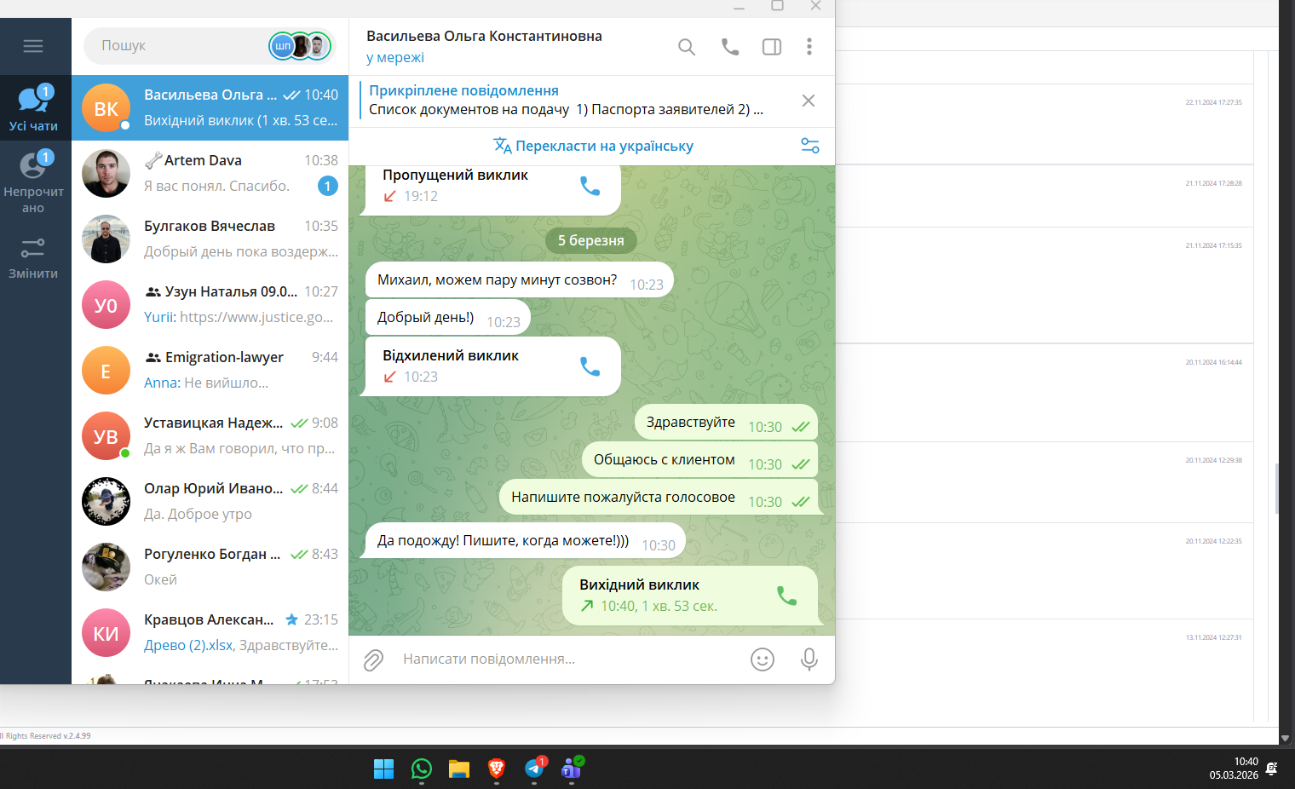Click the Кравцов Александр КИ avatar
This screenshot has width=1295, height=789.
(106, 632)
